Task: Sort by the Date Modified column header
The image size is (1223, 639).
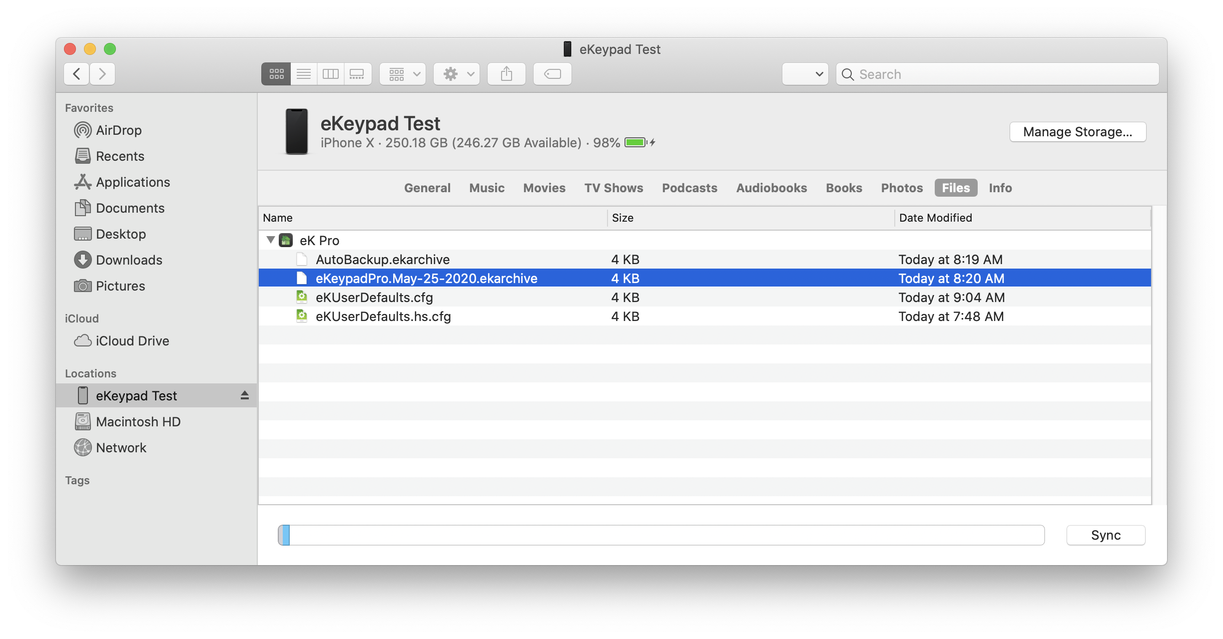Action: click(1023, 218)
